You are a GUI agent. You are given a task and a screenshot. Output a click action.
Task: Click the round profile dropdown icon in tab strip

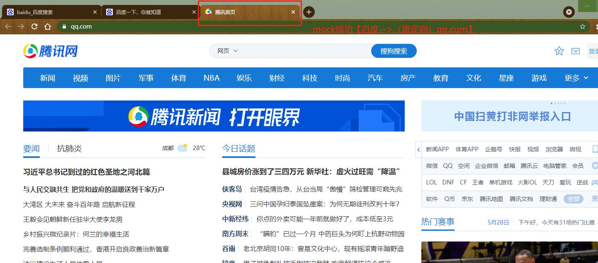point(569,12)
